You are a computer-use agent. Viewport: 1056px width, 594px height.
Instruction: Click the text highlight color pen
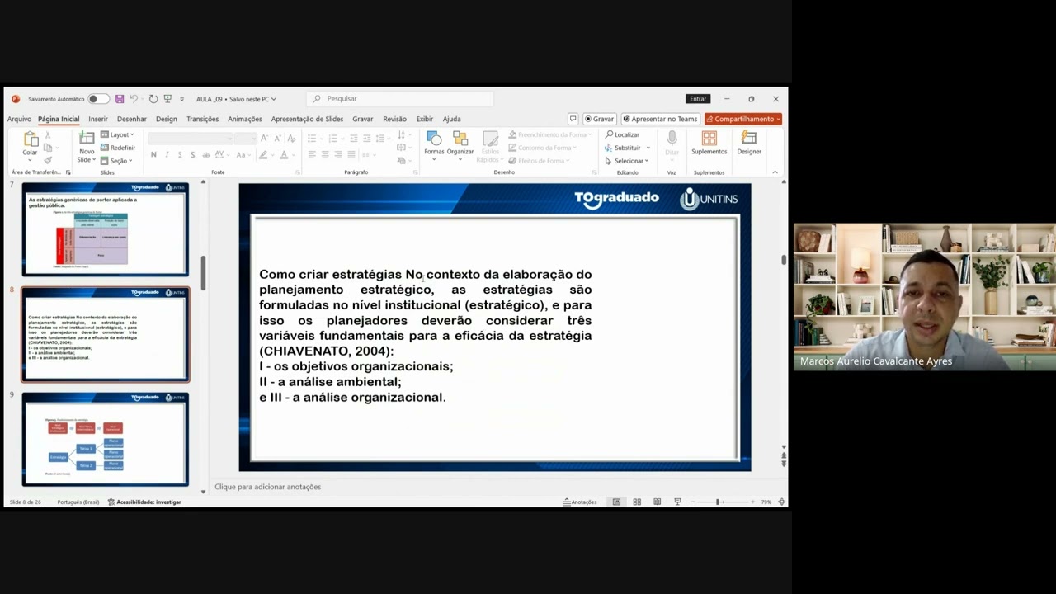[263, 155]
